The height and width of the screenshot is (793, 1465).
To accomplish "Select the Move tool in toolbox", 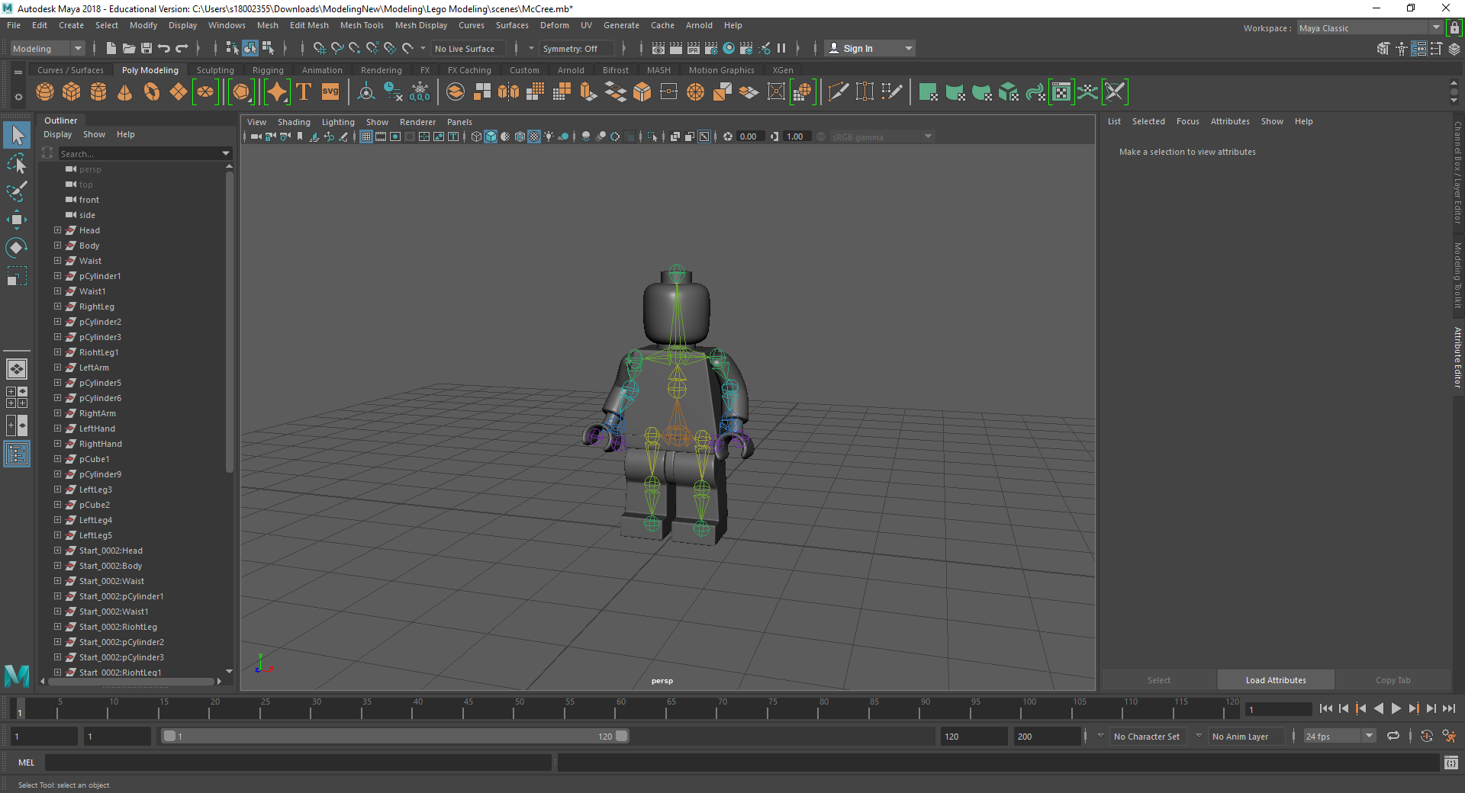I will point(16,220).
